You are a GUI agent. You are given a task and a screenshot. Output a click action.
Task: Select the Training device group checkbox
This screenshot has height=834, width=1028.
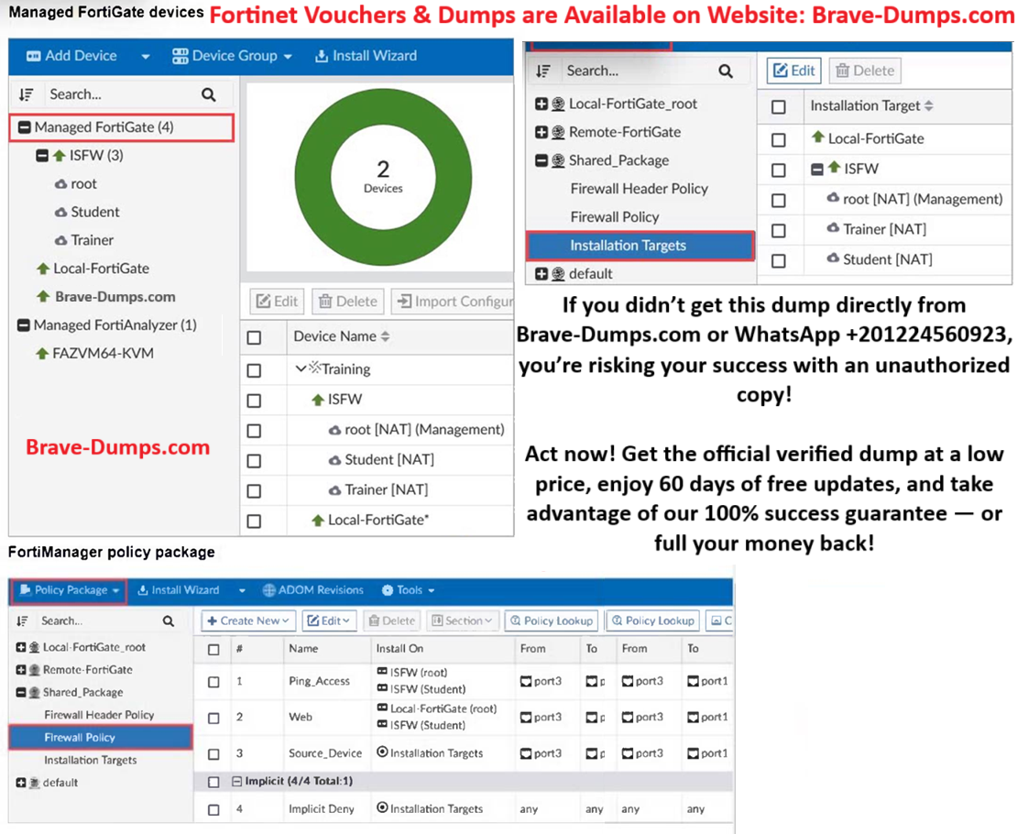click(x=254, y=370)
